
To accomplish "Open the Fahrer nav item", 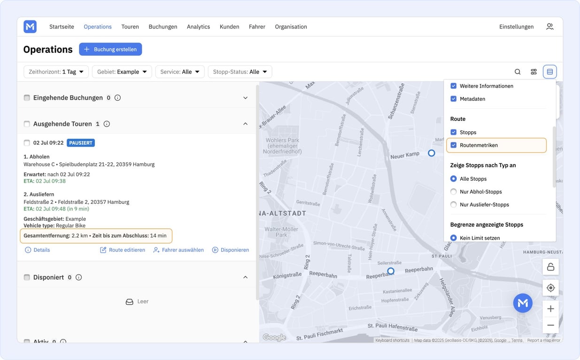I will pos(257,27).
